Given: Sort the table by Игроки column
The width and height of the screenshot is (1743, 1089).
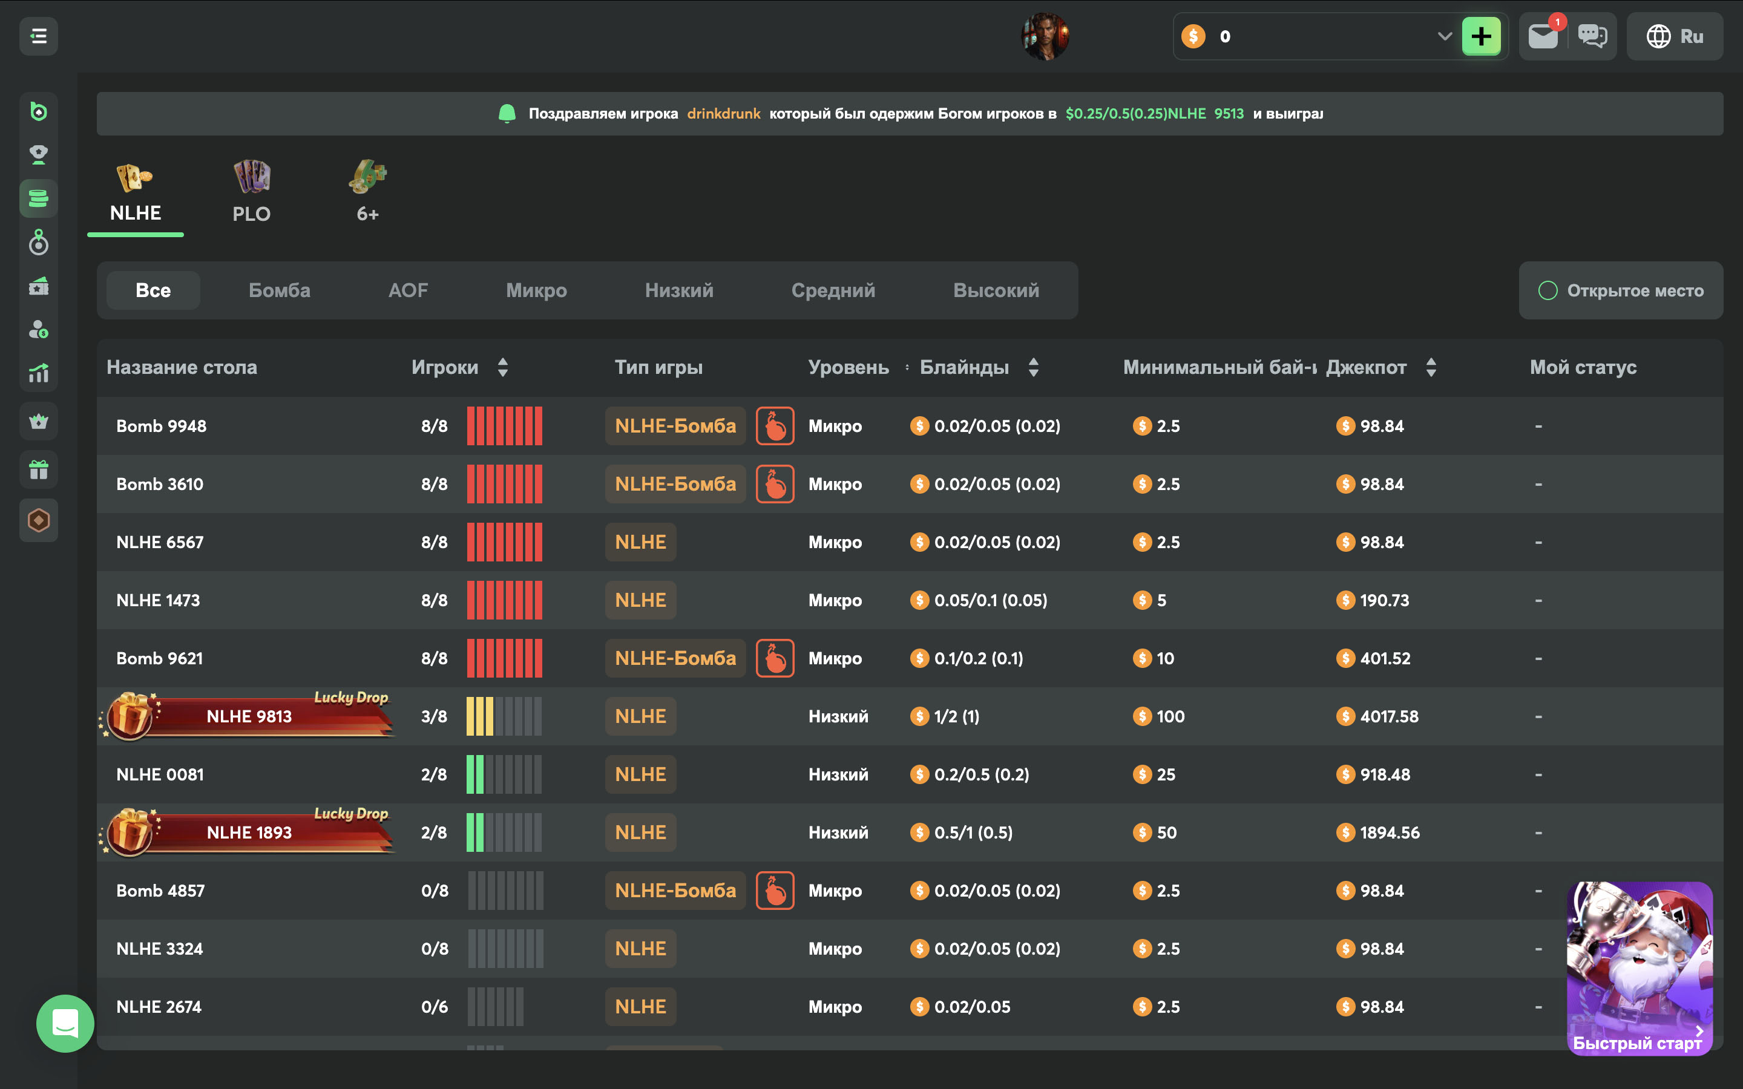Looking at the screenshot, I should coord(503,367).
